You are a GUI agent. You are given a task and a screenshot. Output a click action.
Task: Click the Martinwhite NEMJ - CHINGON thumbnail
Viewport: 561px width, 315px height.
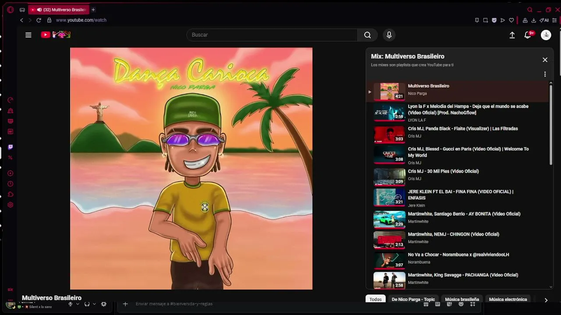[389, 240]
